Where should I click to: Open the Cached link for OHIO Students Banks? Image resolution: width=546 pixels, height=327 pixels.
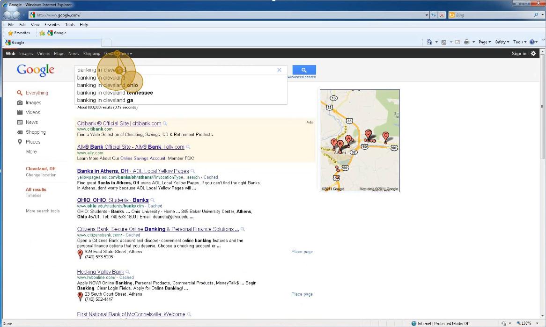click(155, 206)
